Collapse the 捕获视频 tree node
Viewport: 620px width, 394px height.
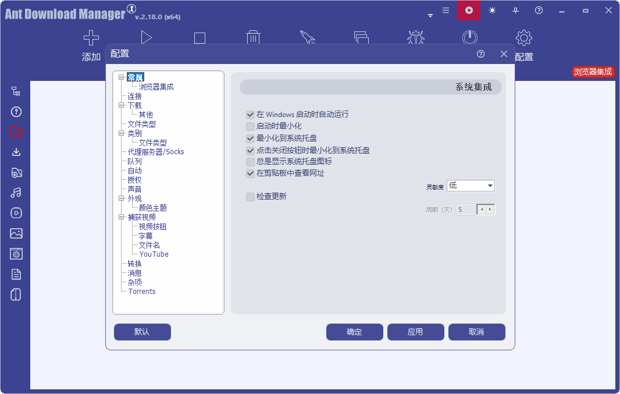[122, 216]
